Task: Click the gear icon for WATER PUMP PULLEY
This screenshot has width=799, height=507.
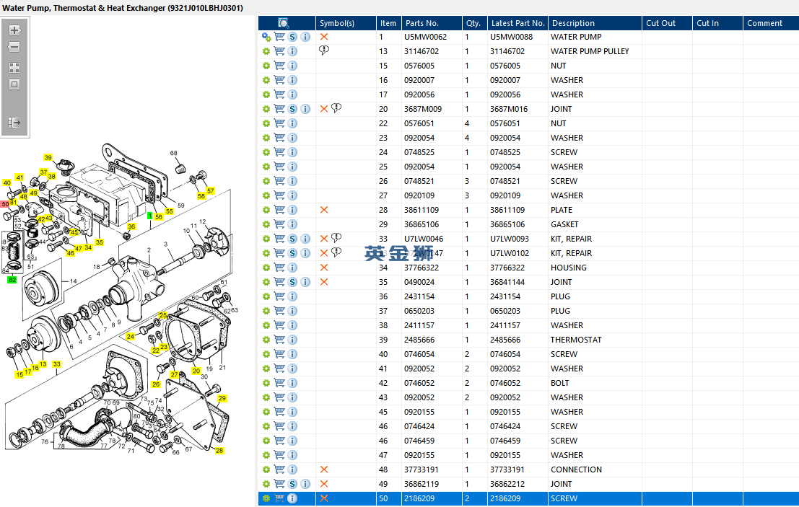Action: 266,51
